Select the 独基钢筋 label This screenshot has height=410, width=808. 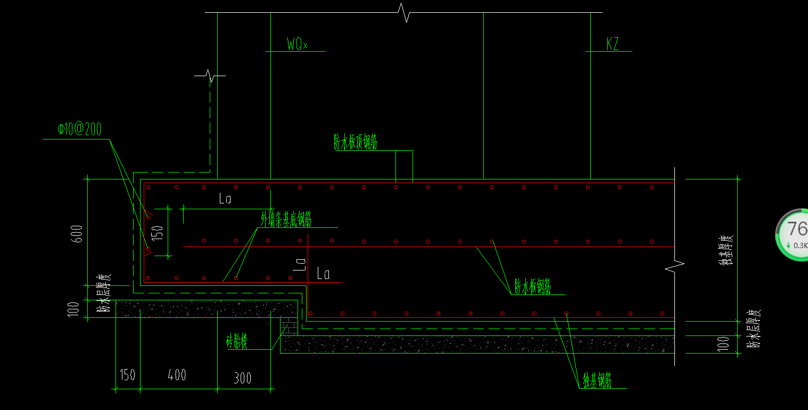pyautogui.click(x=597, y=380)
